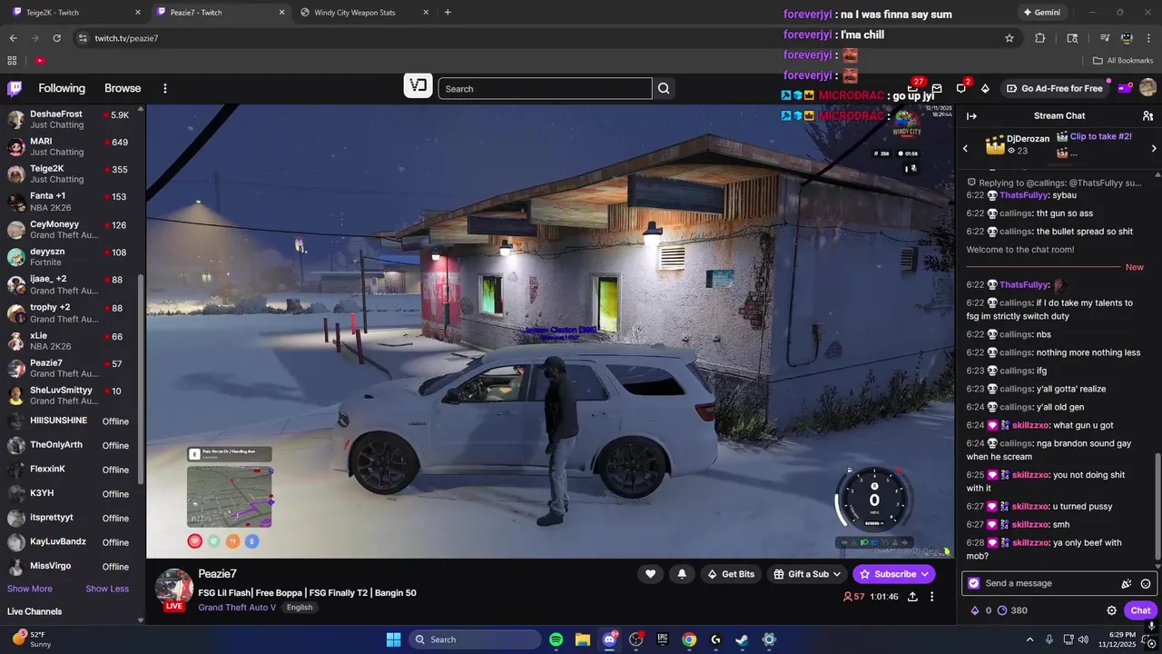The height and width of the screenshot is (654, 1162).
Task: Open the Gemini button in title bar
Action: click(x=1041, y=12)
